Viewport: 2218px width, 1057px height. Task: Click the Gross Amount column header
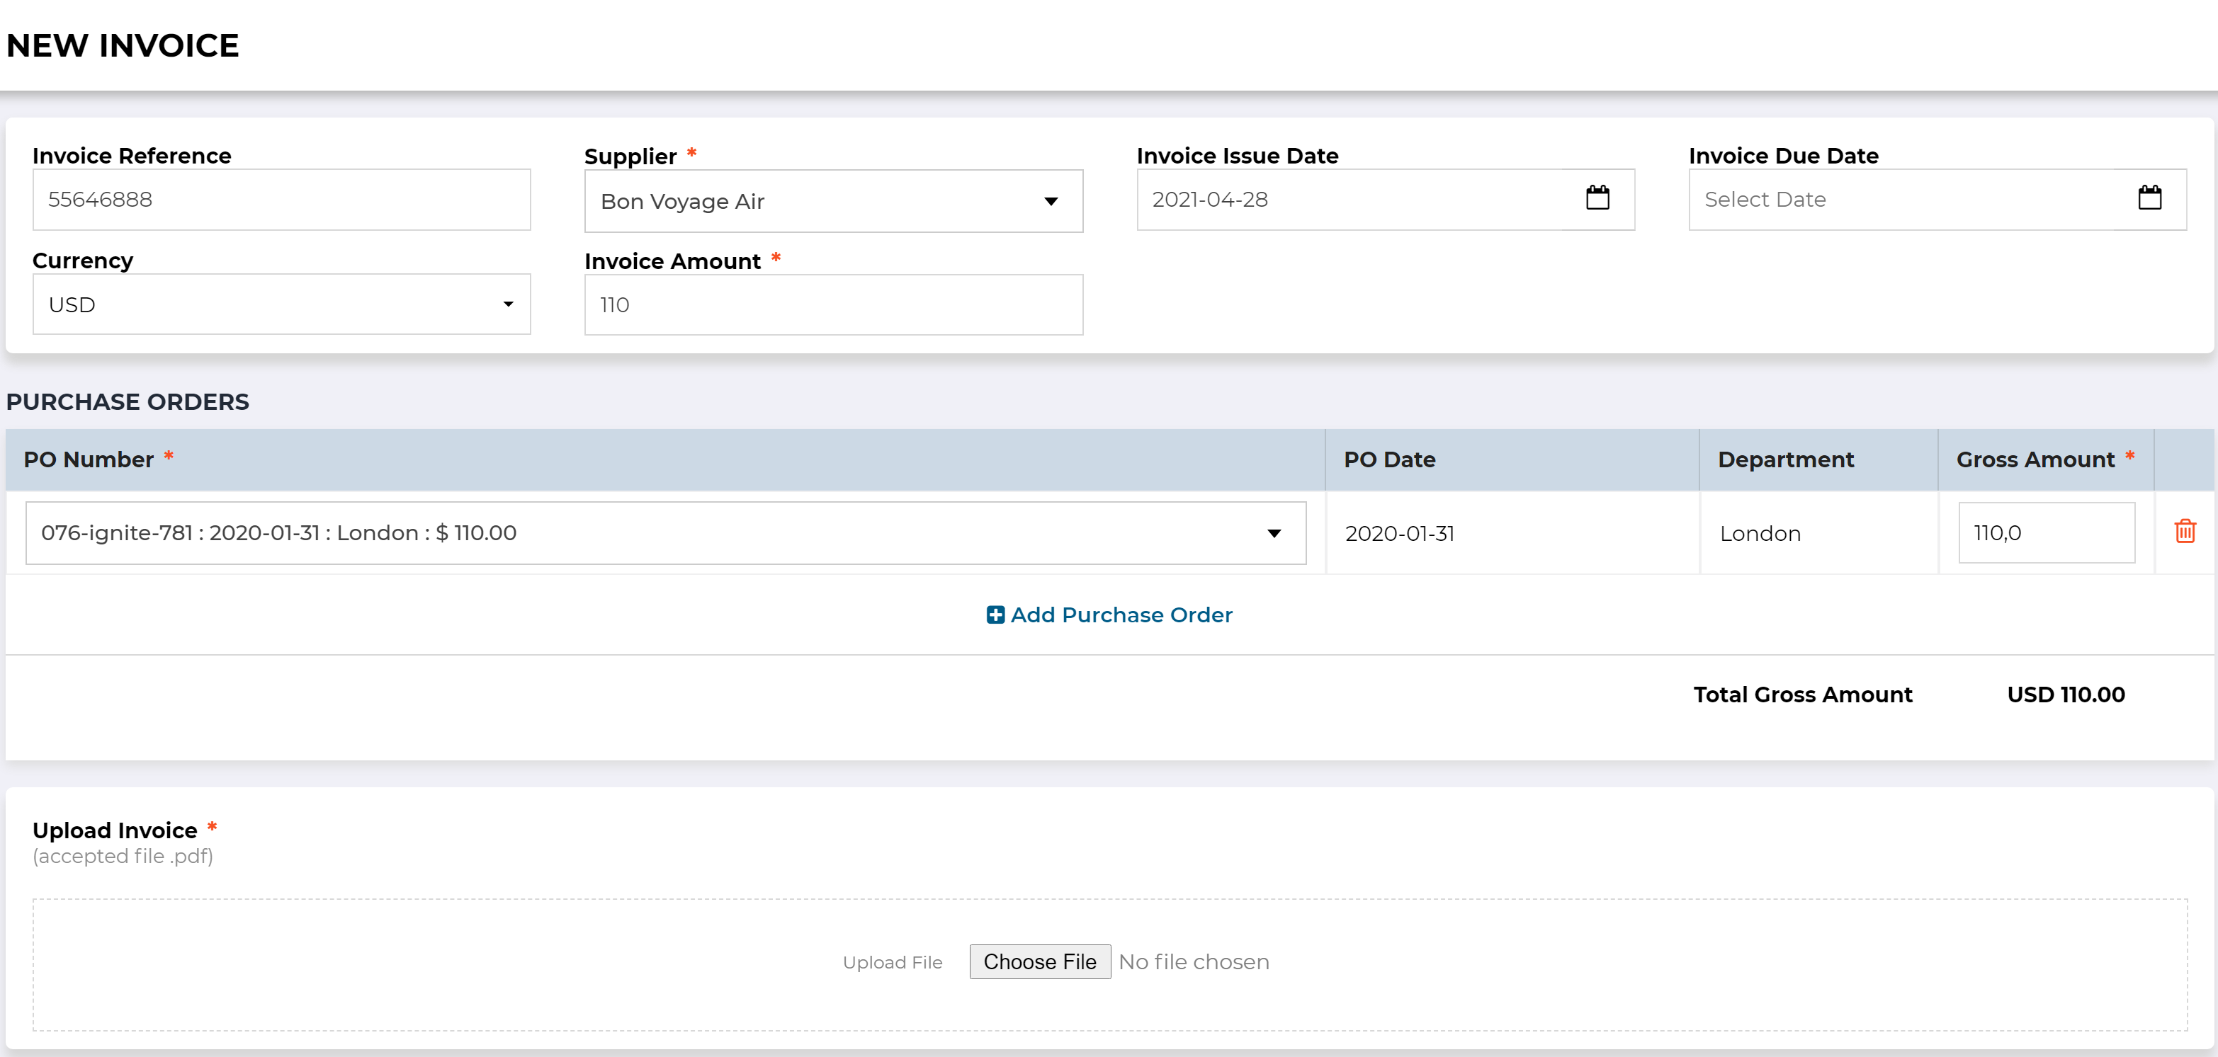(x=2035, y=459)
